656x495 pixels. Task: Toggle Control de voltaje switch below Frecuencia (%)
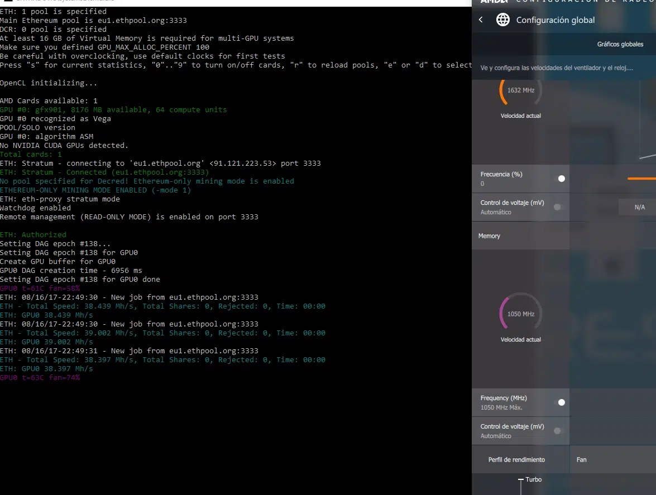click(x=559, y=207)
